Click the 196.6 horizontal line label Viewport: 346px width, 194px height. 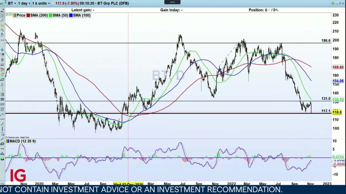[326, 40]
